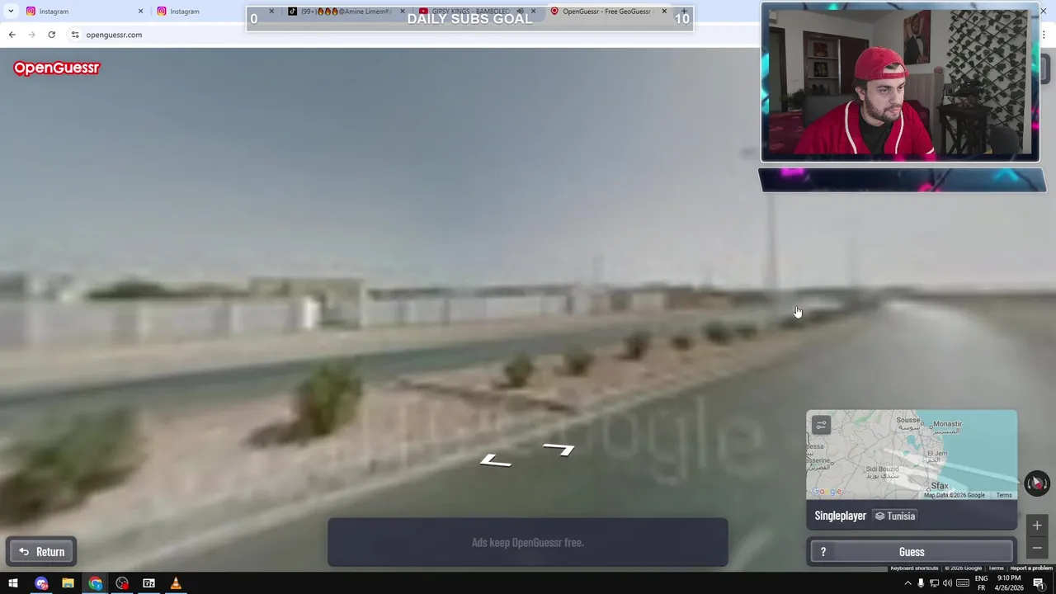Image resolution: width=1056 pixels, height=594 pixels.
Task: Click Report a problem link
Action: tap(1031, 568)
